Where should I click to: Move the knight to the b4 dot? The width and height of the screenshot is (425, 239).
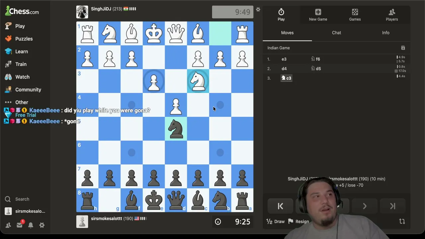[x=220, y=105]
